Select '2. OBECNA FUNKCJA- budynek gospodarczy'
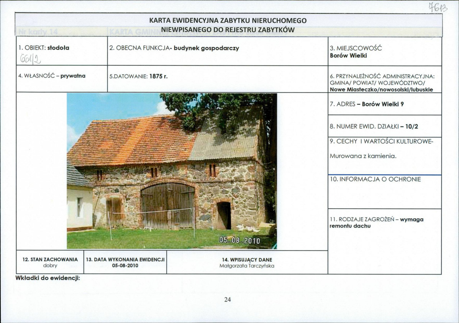This screenshot has width=459, height=323. (x=174, y=48)
